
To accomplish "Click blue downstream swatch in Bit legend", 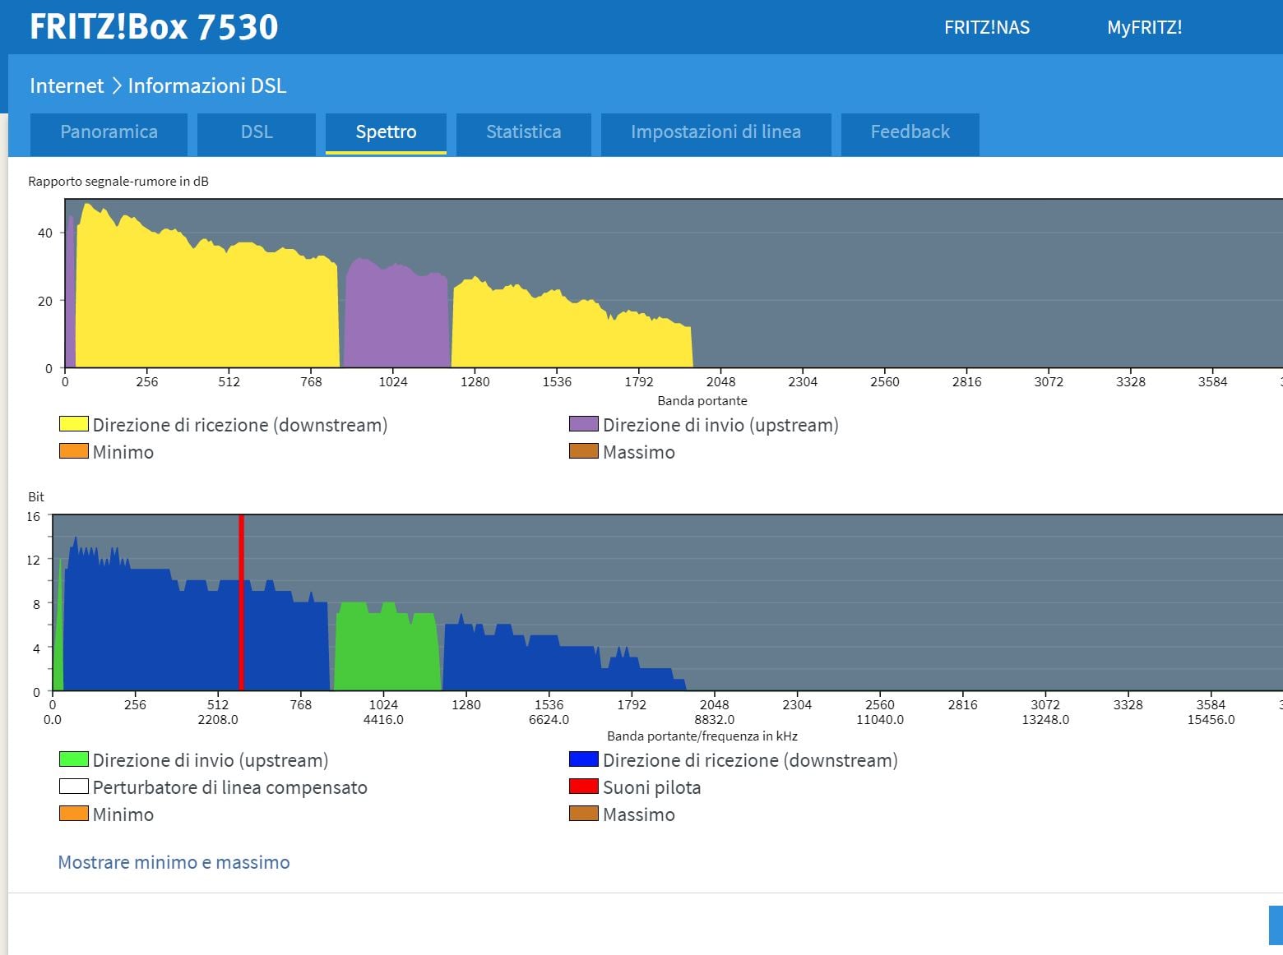I will 583,759.
